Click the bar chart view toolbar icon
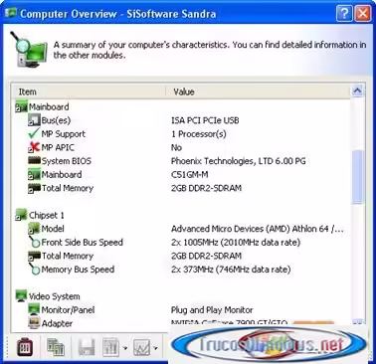The height and width of the screenshot is (364, 376). (x=110, y=347)
